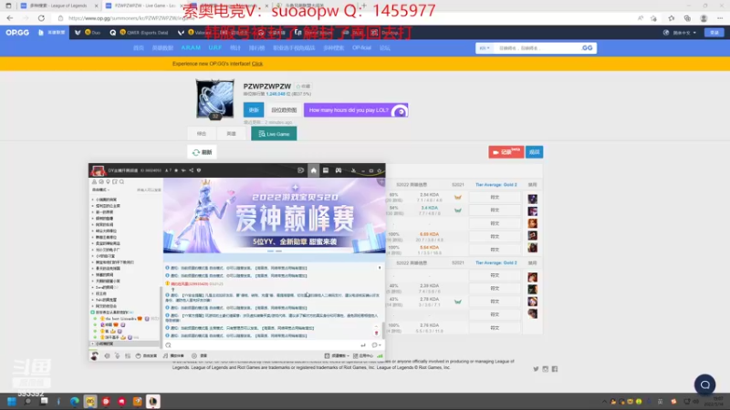This screenshot has height=410, width=730.
Task: Click the OP.GG login button
Action: click(x=714, y=33)
